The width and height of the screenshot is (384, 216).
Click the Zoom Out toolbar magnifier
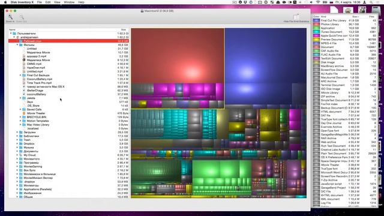[x=22, y=17]
